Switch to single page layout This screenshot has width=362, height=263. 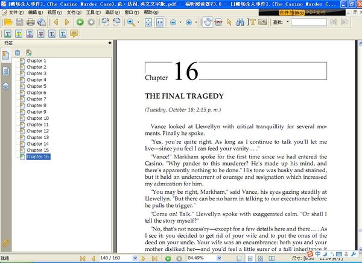(239, 258)
